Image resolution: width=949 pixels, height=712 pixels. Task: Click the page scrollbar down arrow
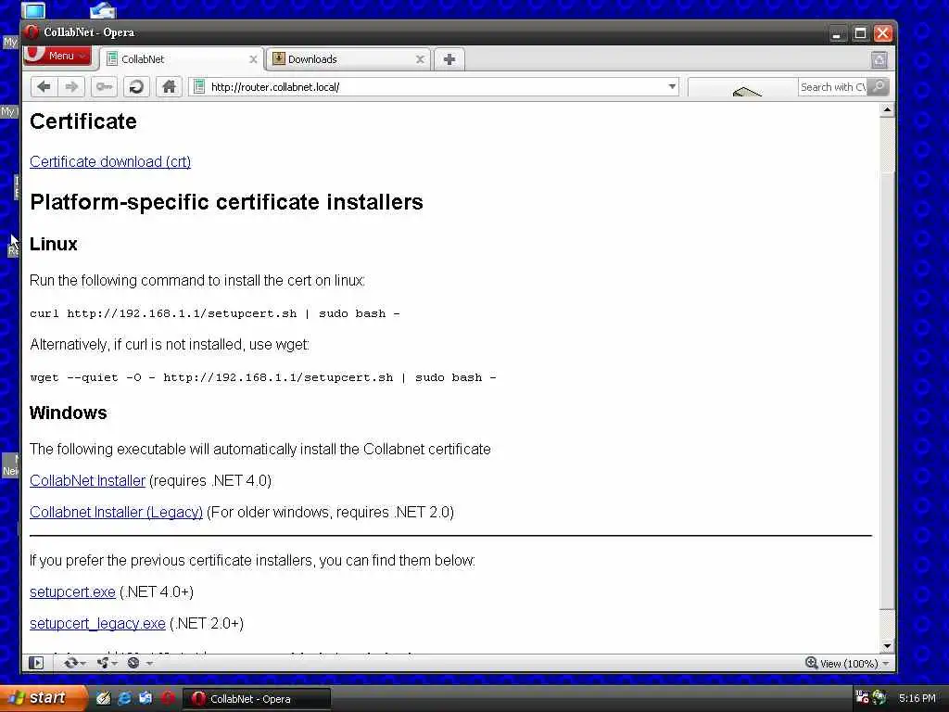point(887,646)
